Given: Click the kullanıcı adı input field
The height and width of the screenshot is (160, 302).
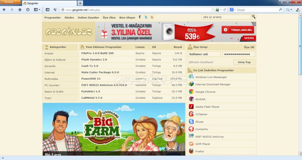Looking at the screenshot, I should coord(204,54).
